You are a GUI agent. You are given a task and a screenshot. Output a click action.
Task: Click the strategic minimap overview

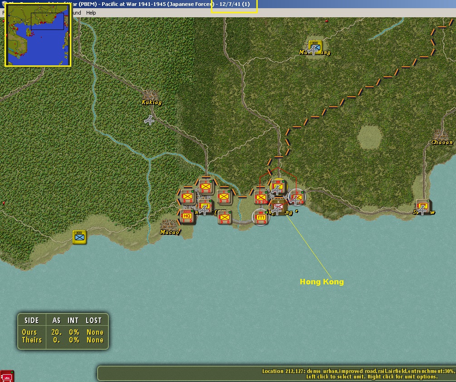(x=38, y=35)
